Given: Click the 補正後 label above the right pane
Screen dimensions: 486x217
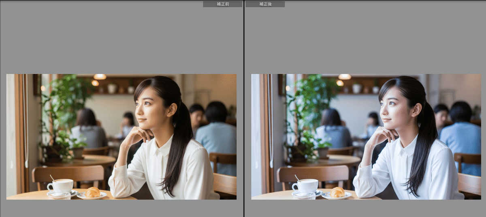Looking at the screenshot, I should [x=265, y=4].
